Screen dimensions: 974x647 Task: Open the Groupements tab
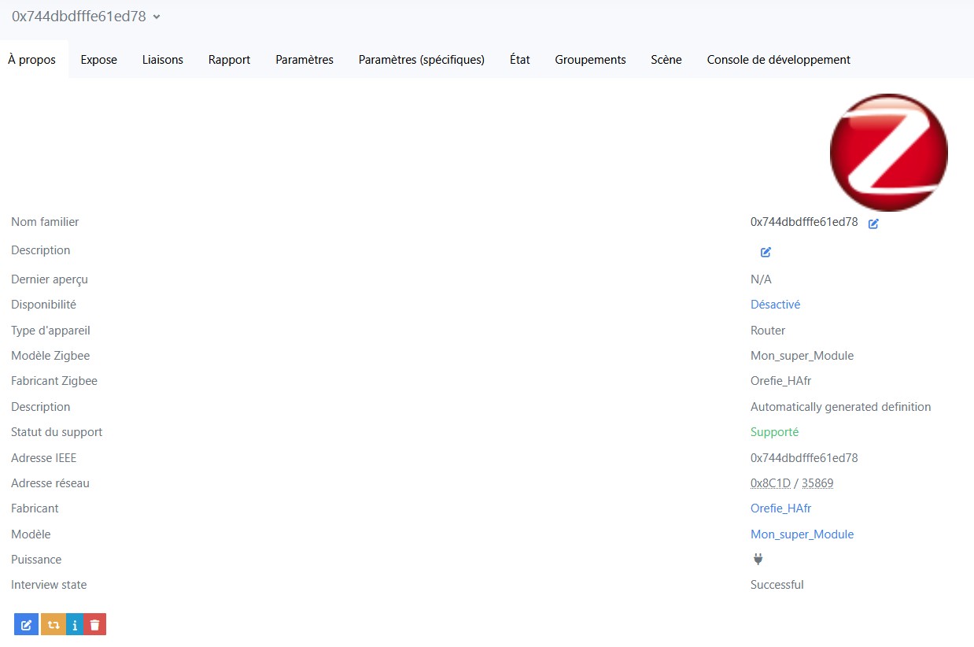coord(590,60)
